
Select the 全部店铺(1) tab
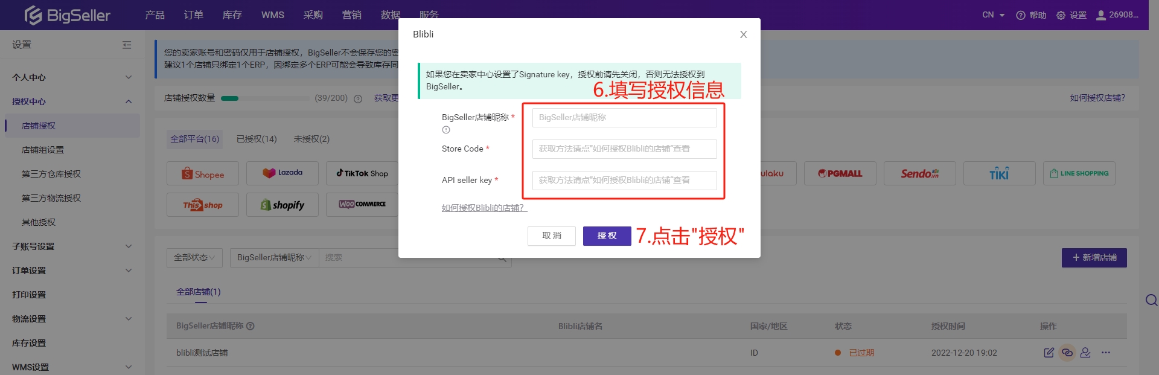[199, 292]
